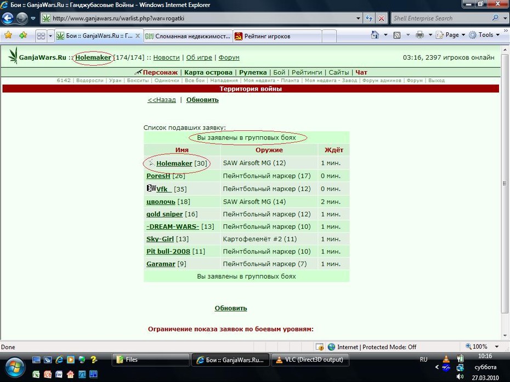
Task: Click the Выход logout link
Action: (x=436, y=80)
